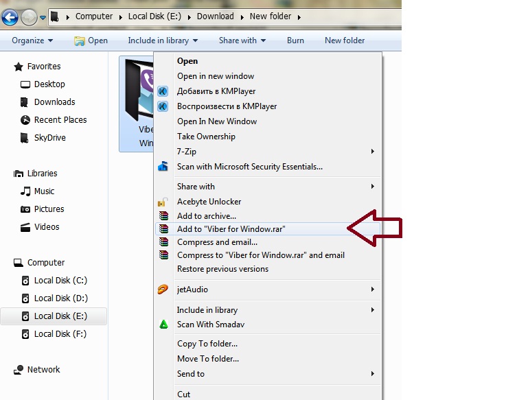Click Microsoft Security Essentials scan icon
517x400 pixels.
[163, 167]
